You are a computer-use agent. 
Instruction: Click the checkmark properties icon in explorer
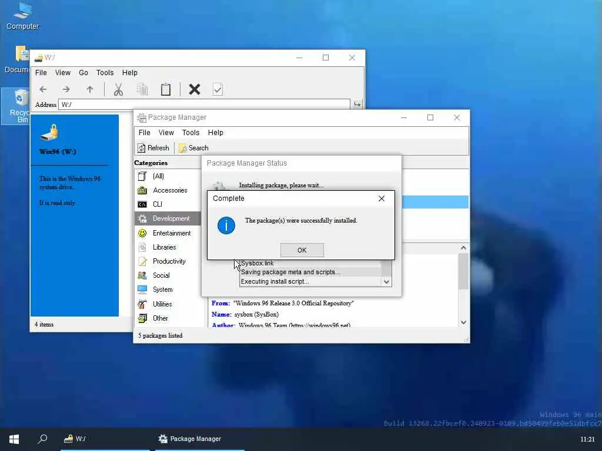pos(218,89)
